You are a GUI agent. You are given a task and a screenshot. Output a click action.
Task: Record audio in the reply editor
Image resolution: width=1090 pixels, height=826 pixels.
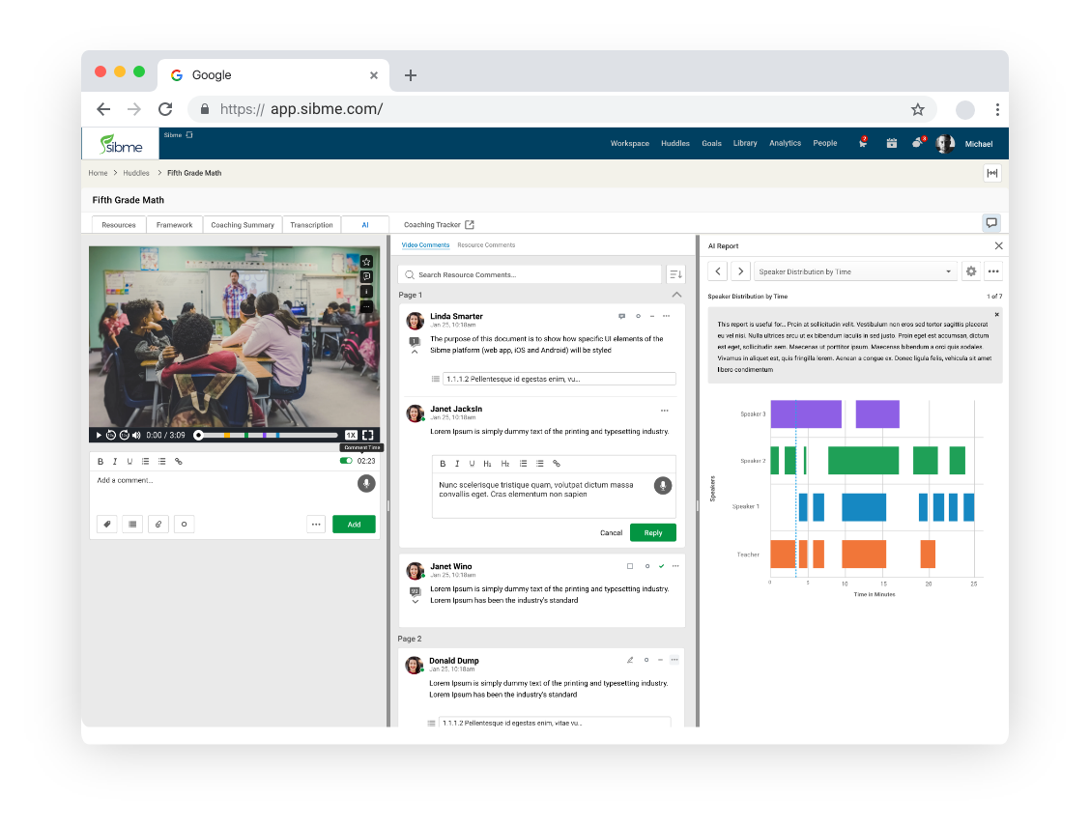tap(663, 486)
